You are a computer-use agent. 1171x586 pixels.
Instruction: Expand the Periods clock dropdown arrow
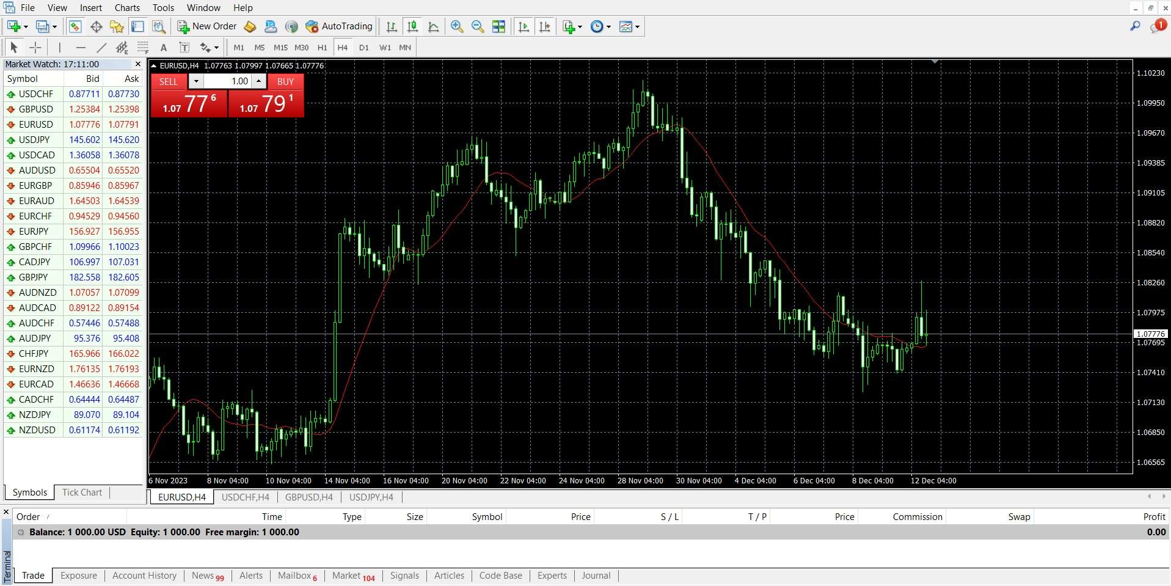[608, 27]
